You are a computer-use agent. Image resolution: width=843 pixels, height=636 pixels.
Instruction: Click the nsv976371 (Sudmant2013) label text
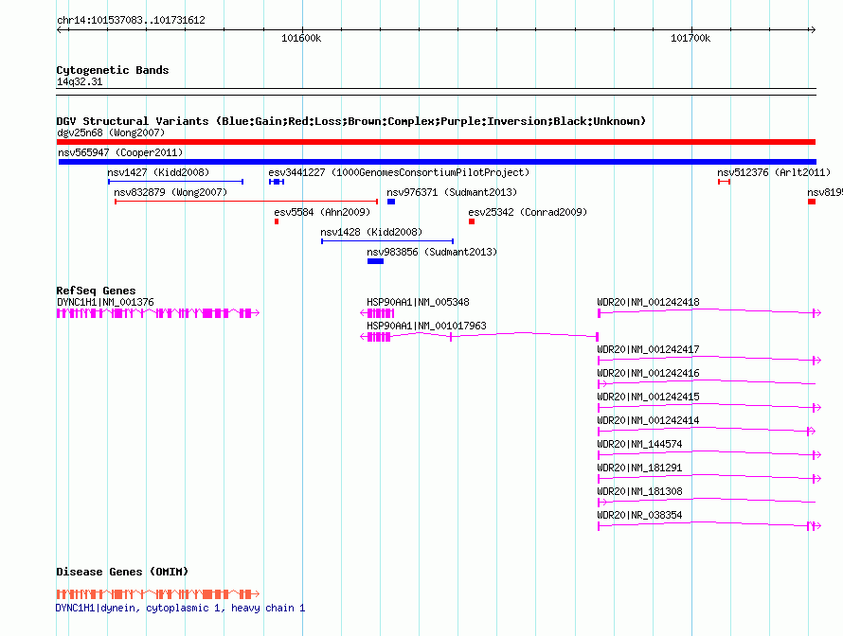(x=452, y=192)
